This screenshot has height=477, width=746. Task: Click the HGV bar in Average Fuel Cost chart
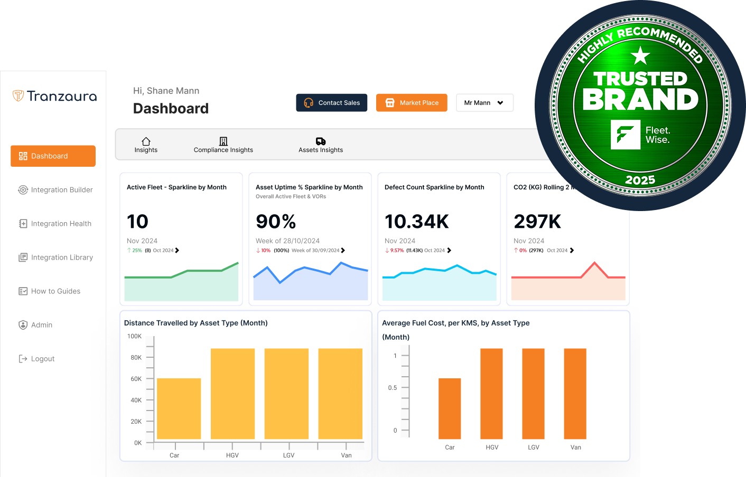point(491,394)
